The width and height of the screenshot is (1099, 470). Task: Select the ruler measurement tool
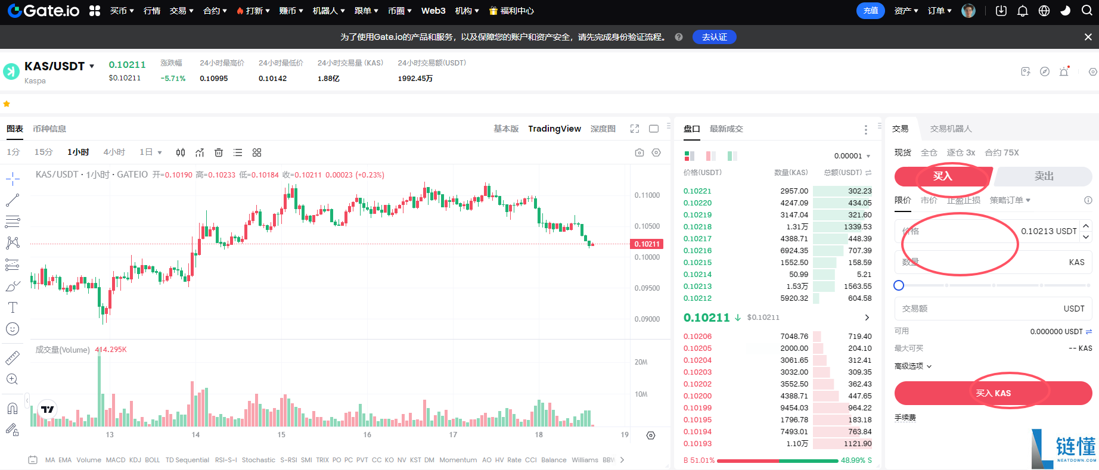point(13,357)
